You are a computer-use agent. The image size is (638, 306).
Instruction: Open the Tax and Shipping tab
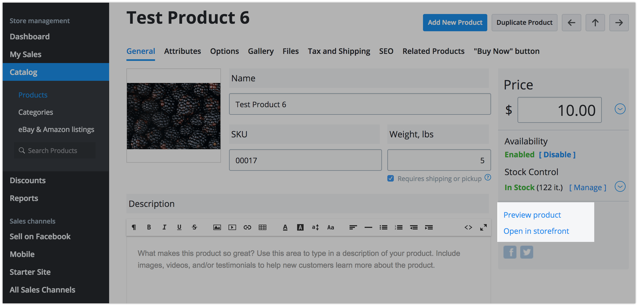point(339,51)
